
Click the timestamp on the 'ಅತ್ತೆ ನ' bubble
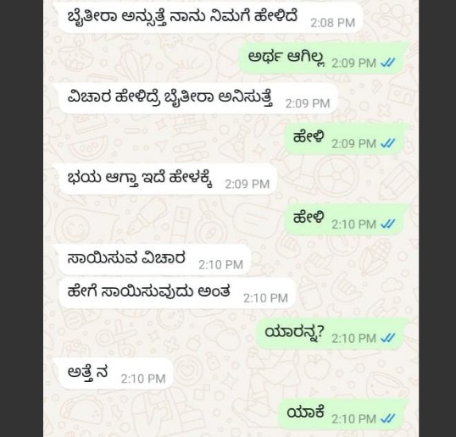143,379
